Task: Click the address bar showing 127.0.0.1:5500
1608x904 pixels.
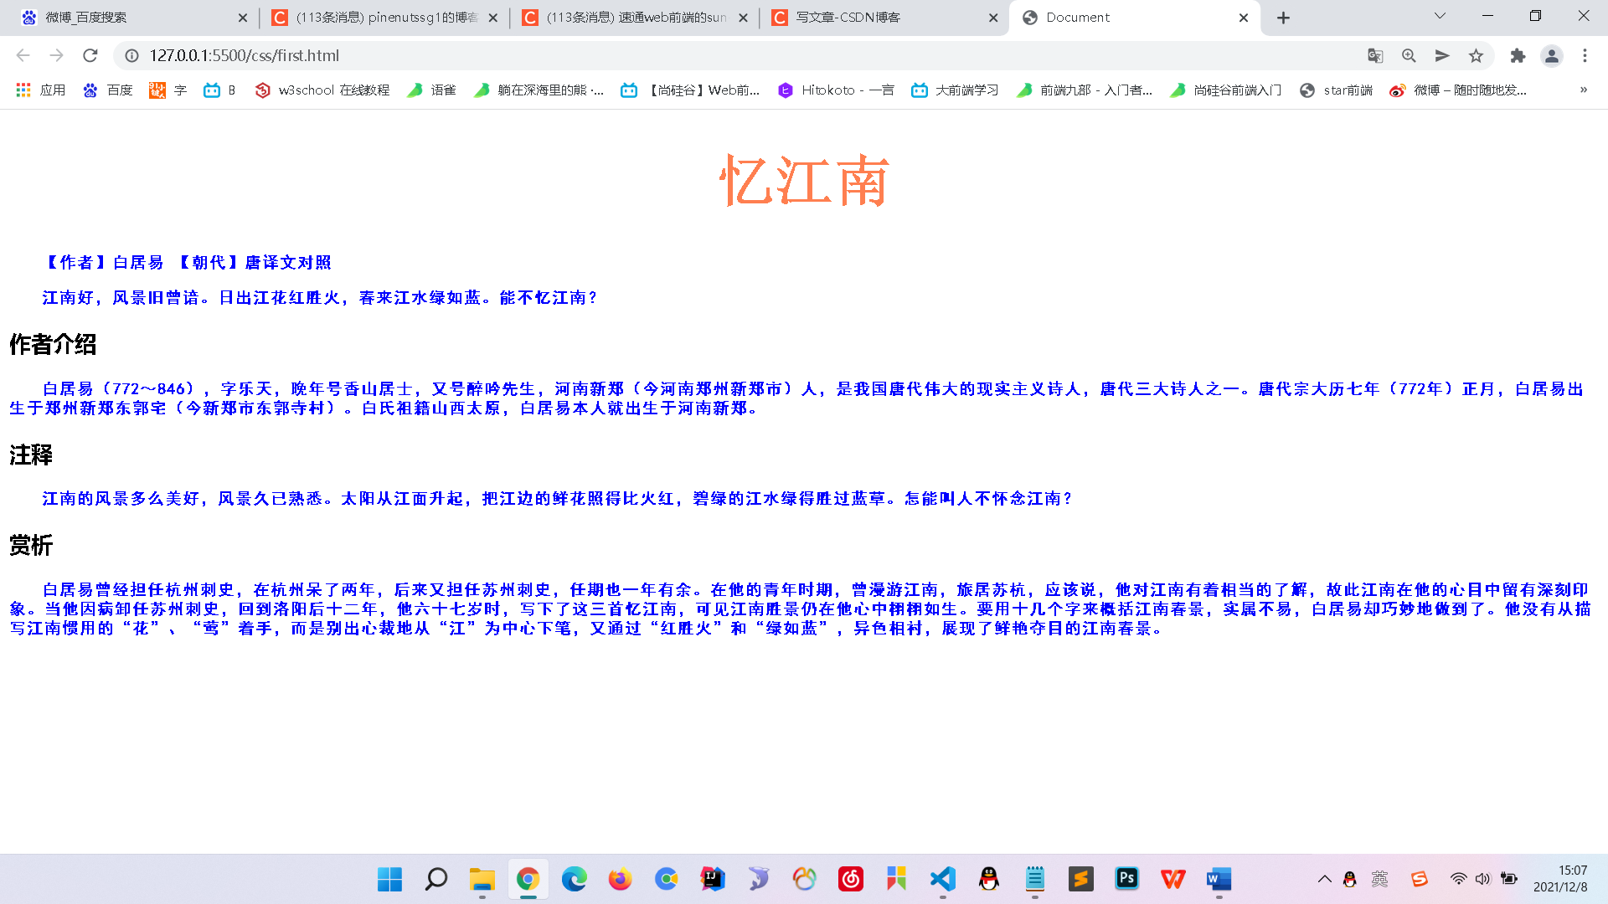Action: [243, 55]
